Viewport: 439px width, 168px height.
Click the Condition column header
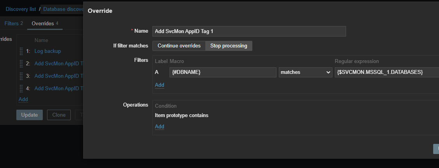pos(166,106)
